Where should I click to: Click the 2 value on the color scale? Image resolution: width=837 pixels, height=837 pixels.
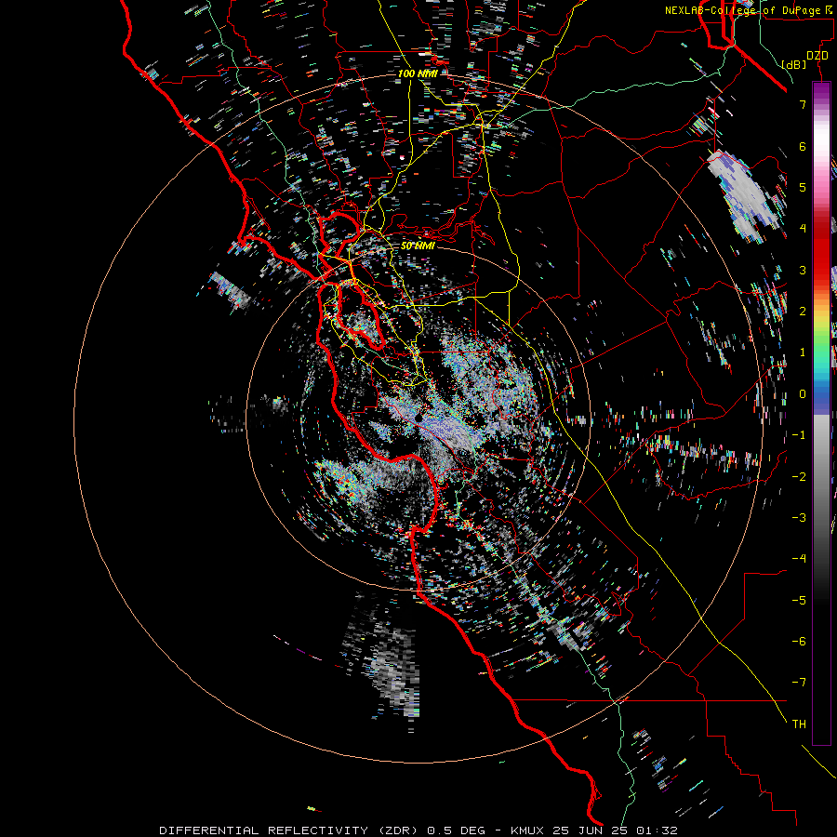803,312
